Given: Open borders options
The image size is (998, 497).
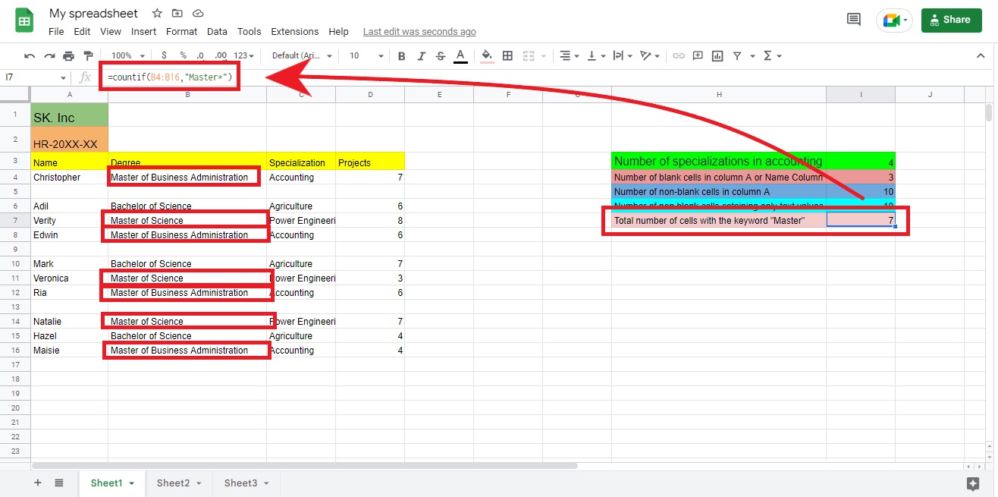Looking at the screenshot, I should pyautogui.click(x=507, y=55).
